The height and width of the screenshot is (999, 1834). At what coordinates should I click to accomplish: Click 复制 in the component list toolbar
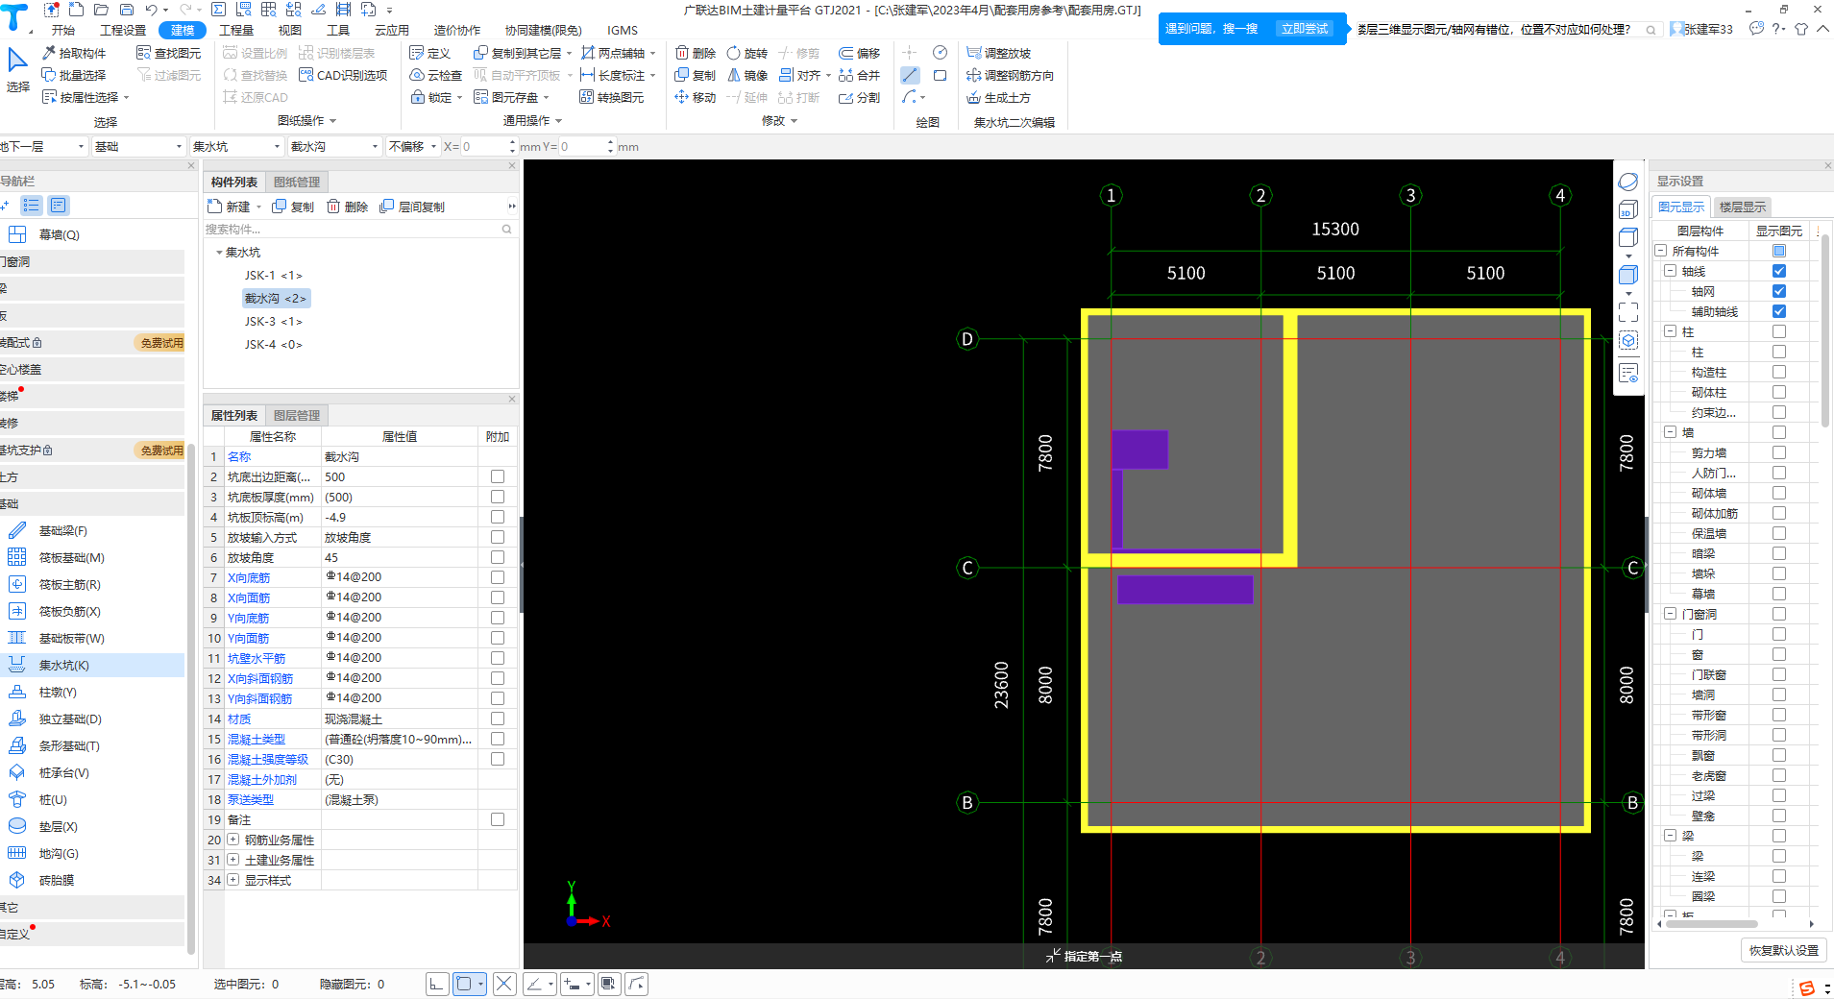[x=293, y=207]
